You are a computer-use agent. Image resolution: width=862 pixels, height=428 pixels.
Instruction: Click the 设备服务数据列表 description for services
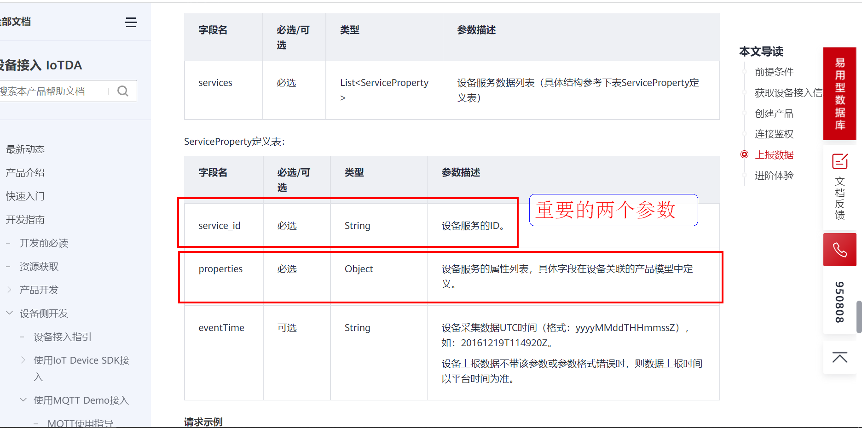578,90
